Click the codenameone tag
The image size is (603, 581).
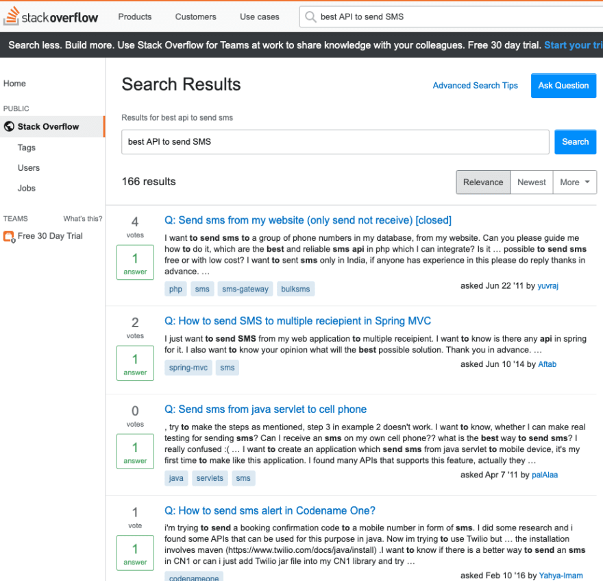(x=194, y=576)
